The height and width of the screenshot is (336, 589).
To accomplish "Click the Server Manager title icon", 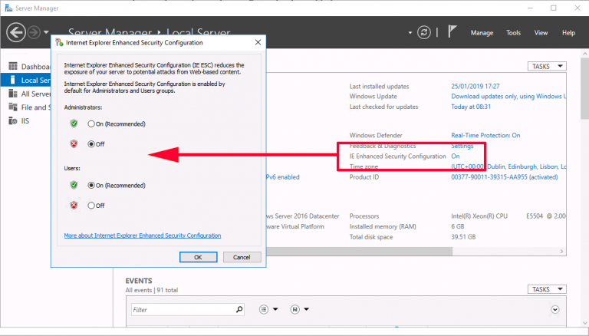I will [x=8, y=8].
